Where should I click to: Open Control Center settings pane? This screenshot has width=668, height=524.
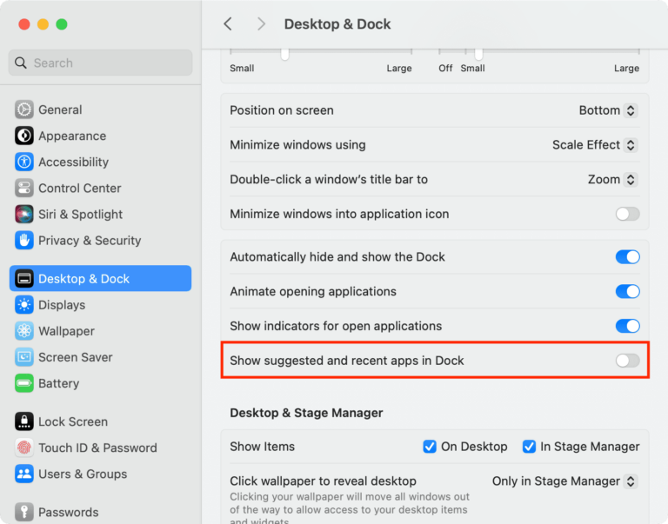(x=101, y=189)
